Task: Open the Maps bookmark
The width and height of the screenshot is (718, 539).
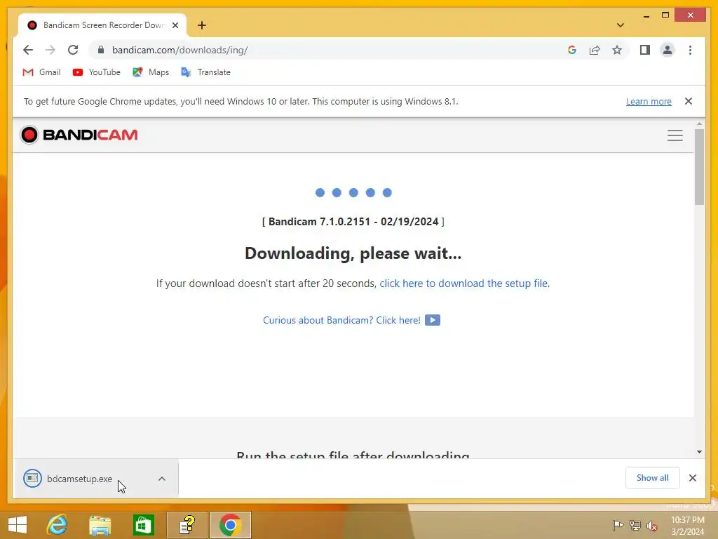Action: coord(151,72)
